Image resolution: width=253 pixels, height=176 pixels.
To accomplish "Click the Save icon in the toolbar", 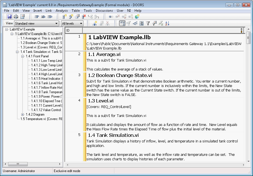I will [x=10, y=17].
